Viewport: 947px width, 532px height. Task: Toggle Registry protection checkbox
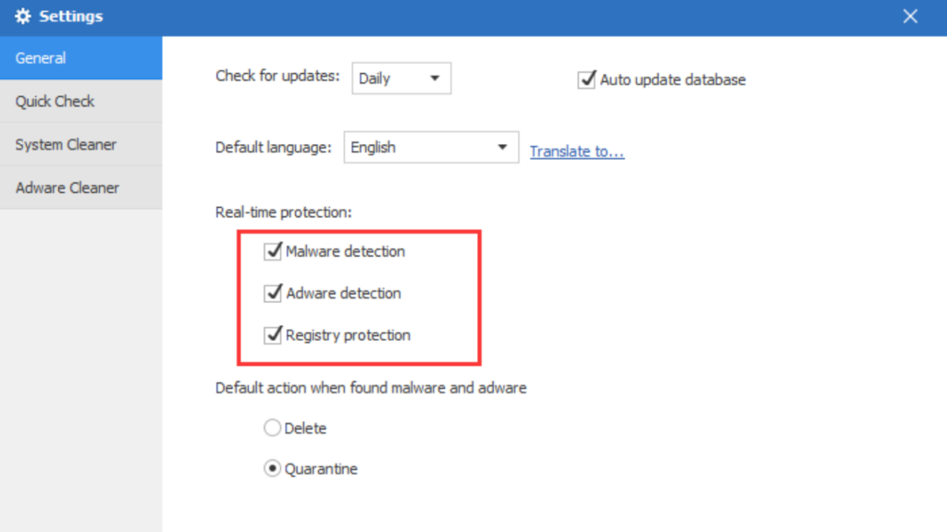click(x=273, y=335)
